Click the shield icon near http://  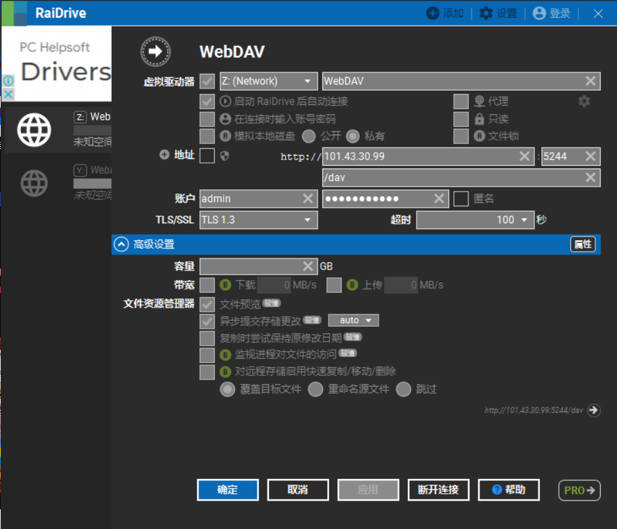pos(224,156)
